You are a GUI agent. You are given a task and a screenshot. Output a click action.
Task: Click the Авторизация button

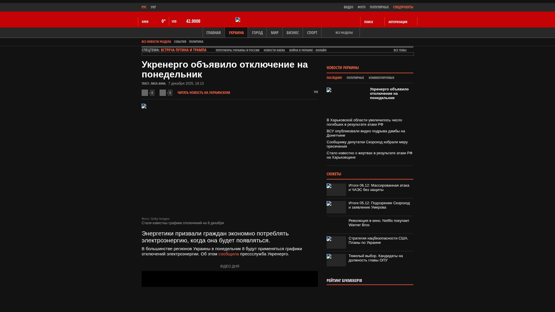pos(398,22)
